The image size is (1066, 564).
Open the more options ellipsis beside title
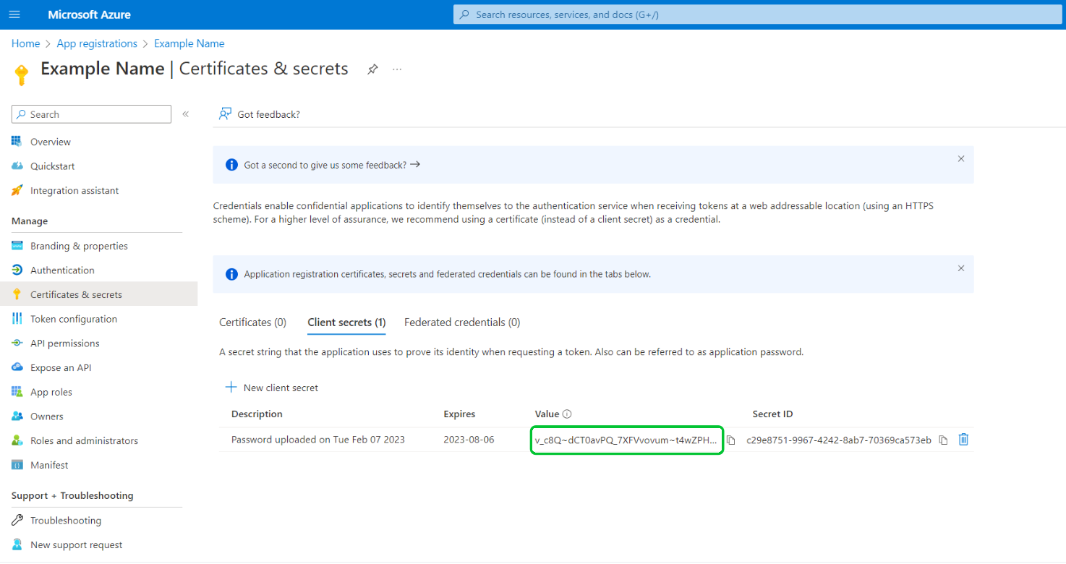click(396, 69)
